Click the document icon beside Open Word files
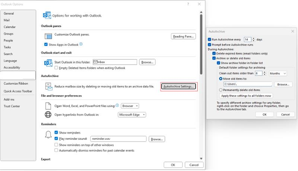This screenshot has width=298, height=171. [48, 106]
